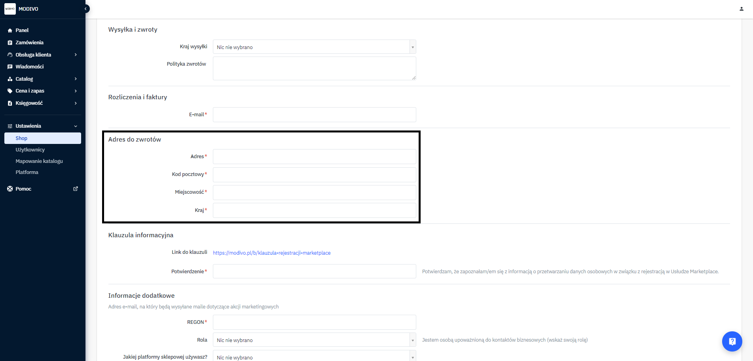Click the E-mail field under Rozliczenia
Screen dimensions: 753x361
[x=314, y=115]
